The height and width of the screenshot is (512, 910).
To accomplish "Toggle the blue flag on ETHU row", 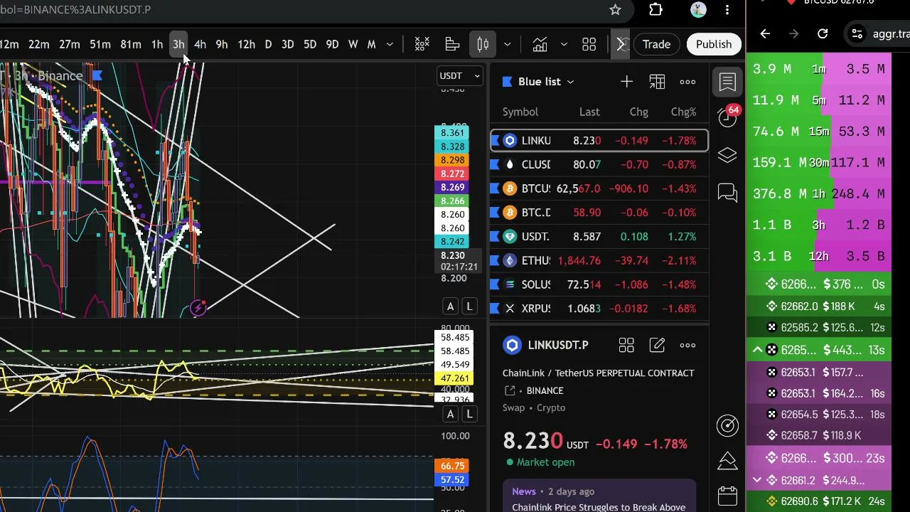I will [496, 260].
